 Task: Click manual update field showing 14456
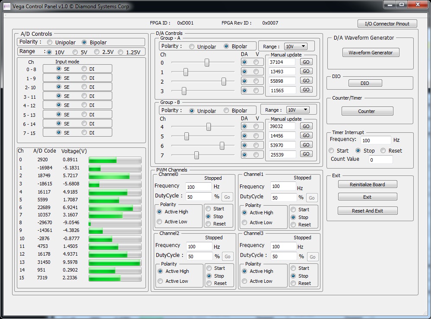(282, 136)
